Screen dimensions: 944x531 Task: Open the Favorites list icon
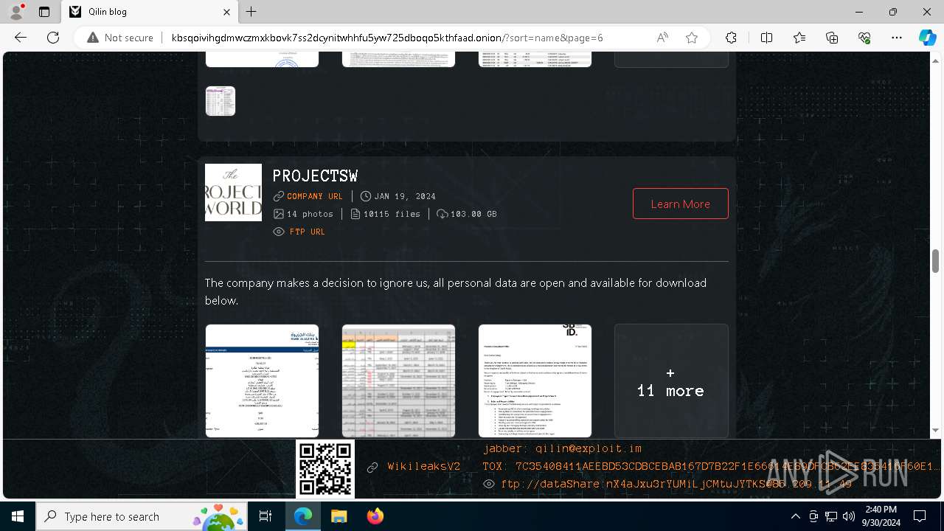[799, 38]
